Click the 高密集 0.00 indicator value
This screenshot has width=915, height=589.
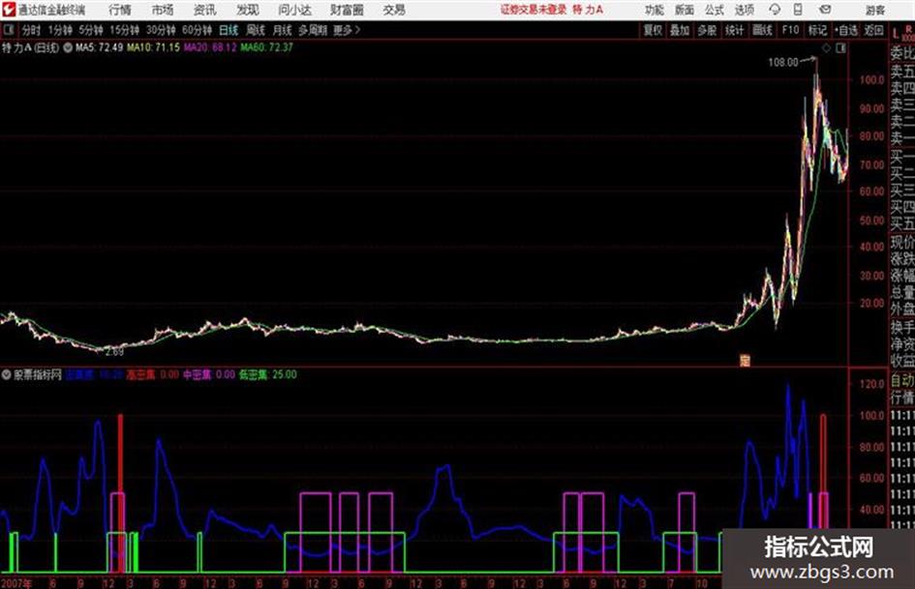[152, 374]
